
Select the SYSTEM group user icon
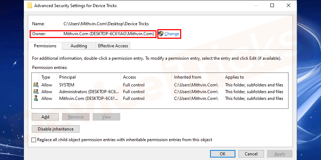[x=36, y=85]
